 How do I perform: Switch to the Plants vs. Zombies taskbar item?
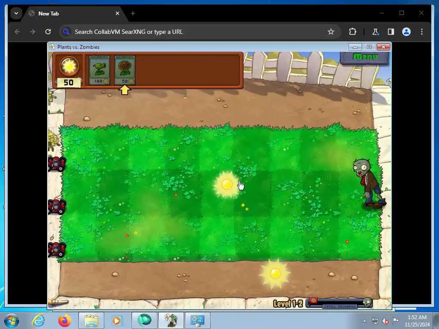(171, 320)
